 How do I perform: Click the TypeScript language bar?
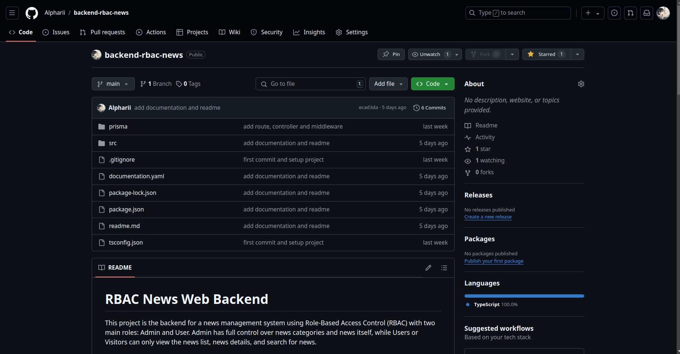[x=524, y=296]
